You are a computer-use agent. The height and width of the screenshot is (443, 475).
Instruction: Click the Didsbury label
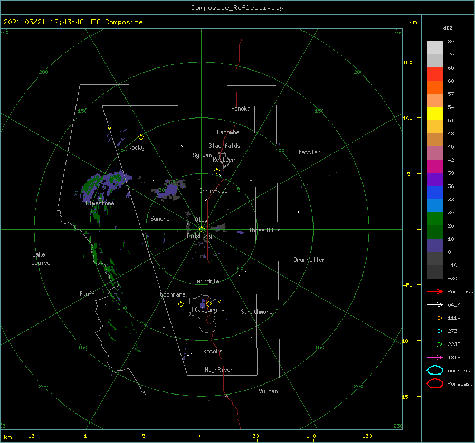pos(199,236)
